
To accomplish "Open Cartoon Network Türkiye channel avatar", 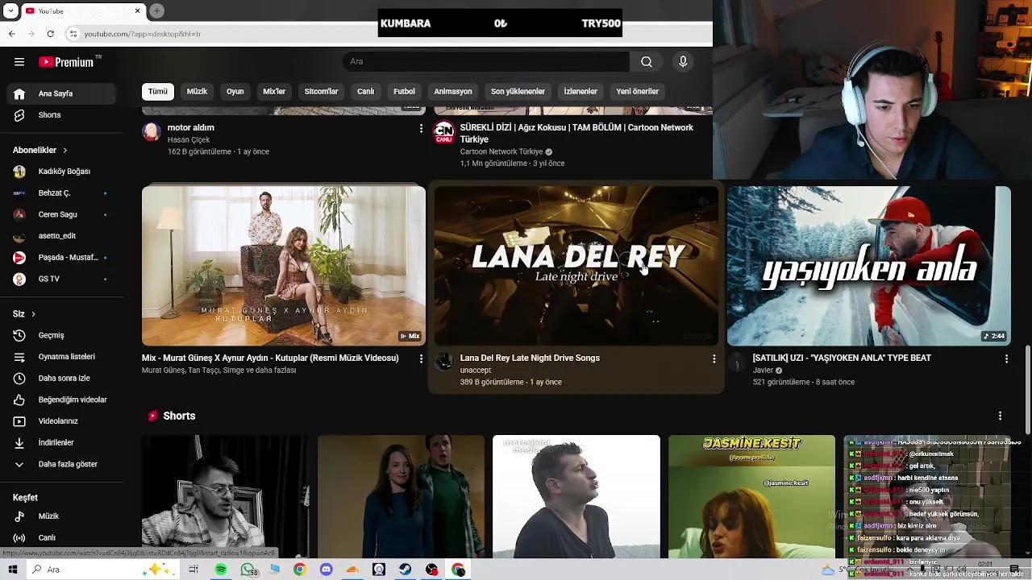I will pos(444,131).
